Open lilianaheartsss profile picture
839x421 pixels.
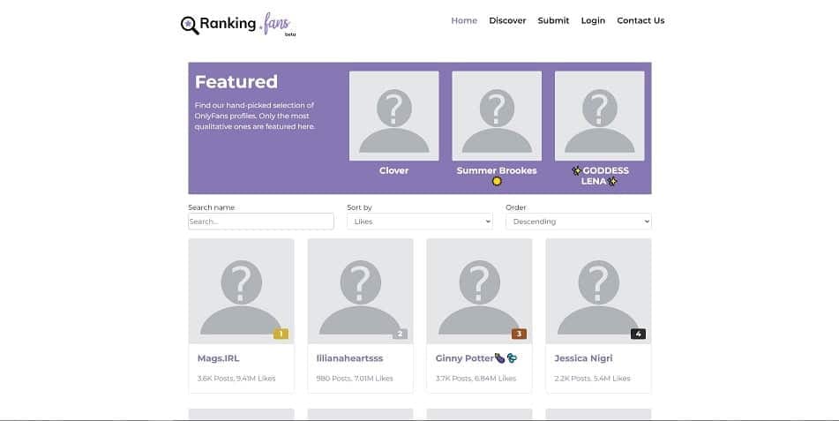coord(360,291)
